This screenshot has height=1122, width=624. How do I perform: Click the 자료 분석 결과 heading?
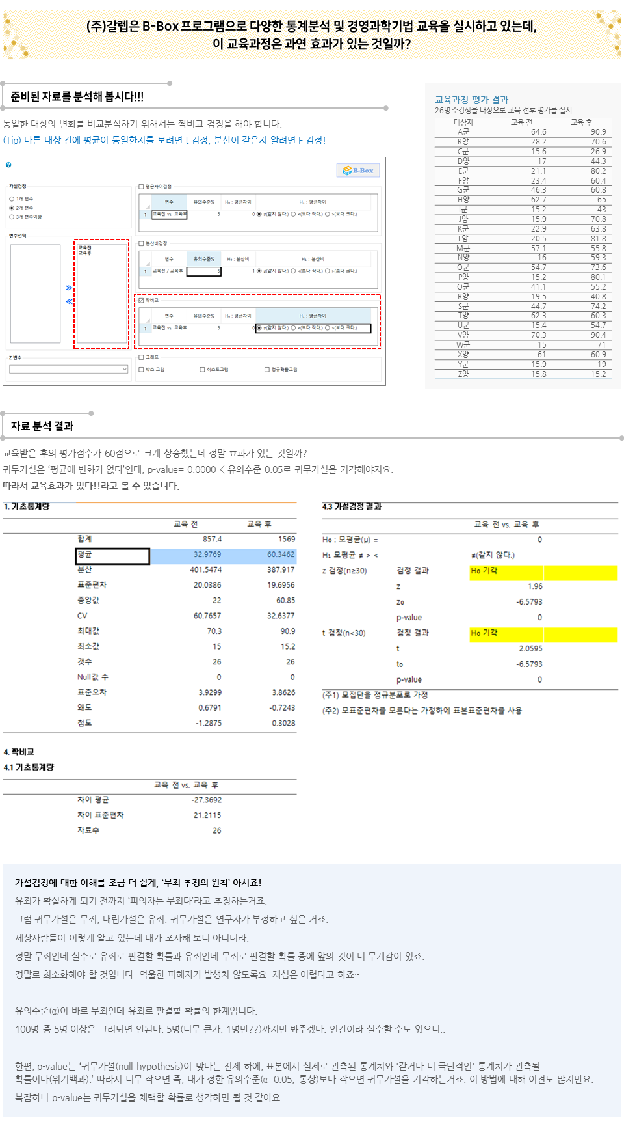pyautogui.click(x=42, y=426)
